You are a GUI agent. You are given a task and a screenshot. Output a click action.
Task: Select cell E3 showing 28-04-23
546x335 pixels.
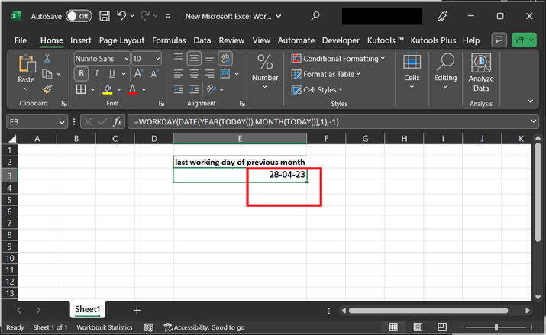coord(240,175)
